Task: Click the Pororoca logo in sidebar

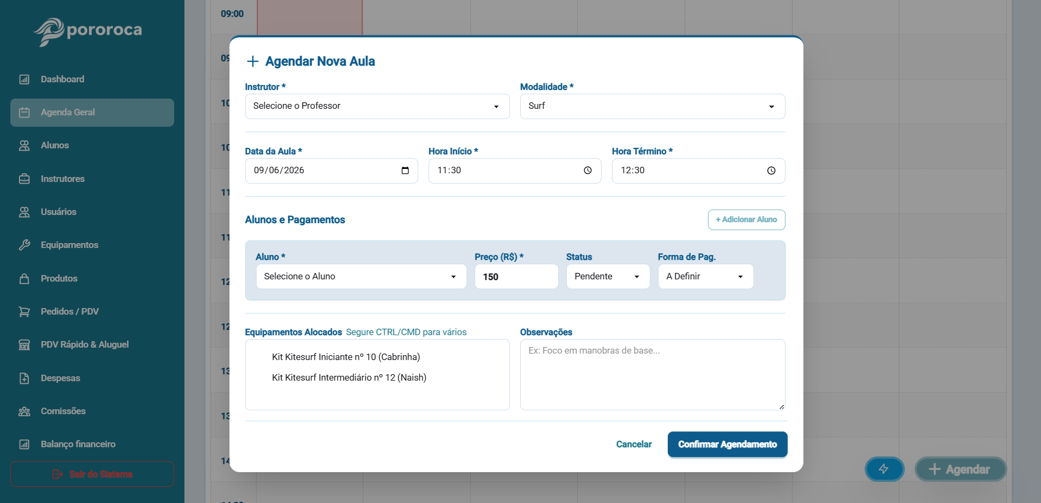Action: point(88,31)
